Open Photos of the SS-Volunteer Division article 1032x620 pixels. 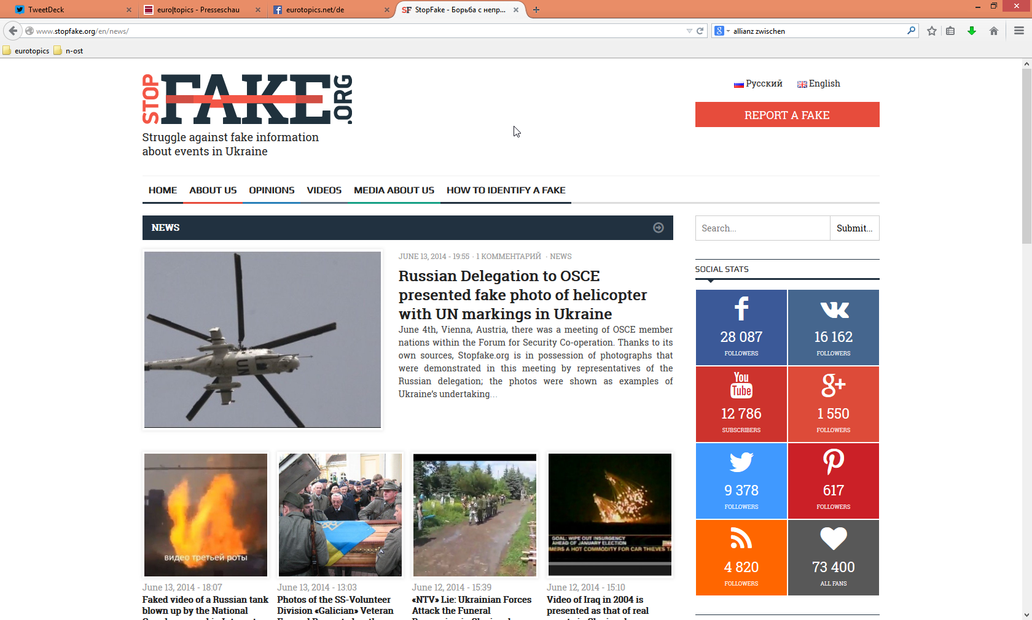click(335, 607)
